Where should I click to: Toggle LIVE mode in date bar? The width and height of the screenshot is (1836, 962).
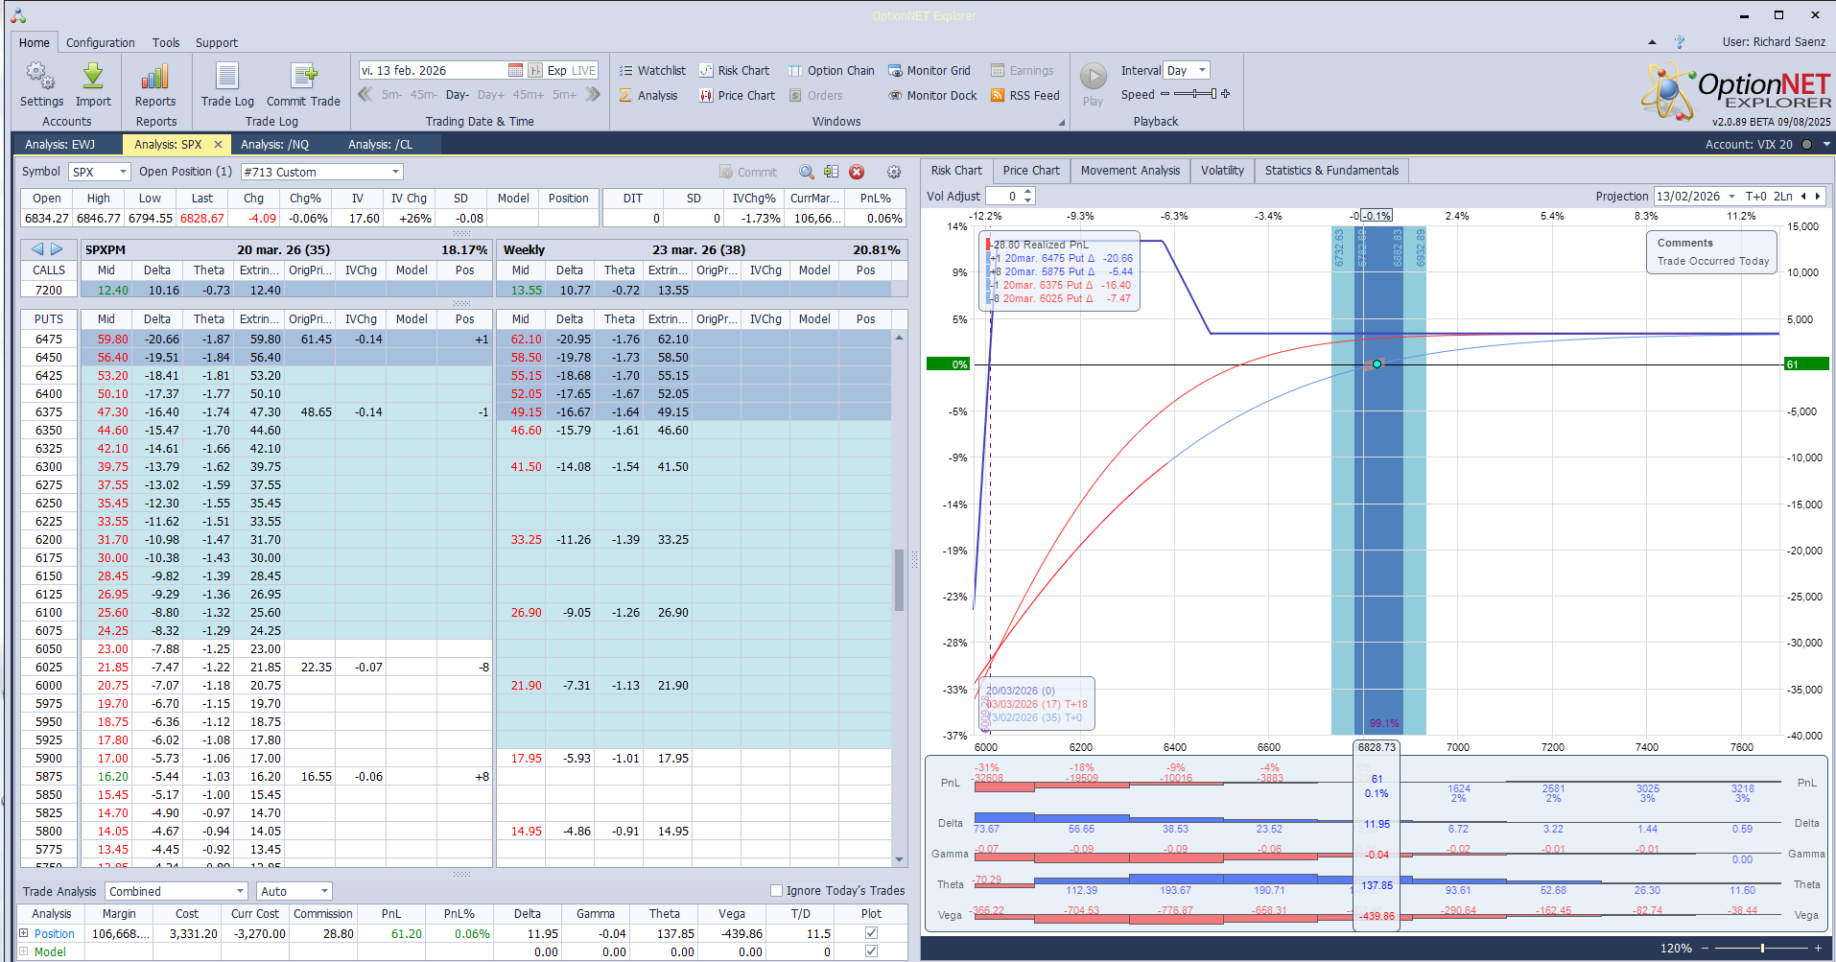click(x=584, y=70)
